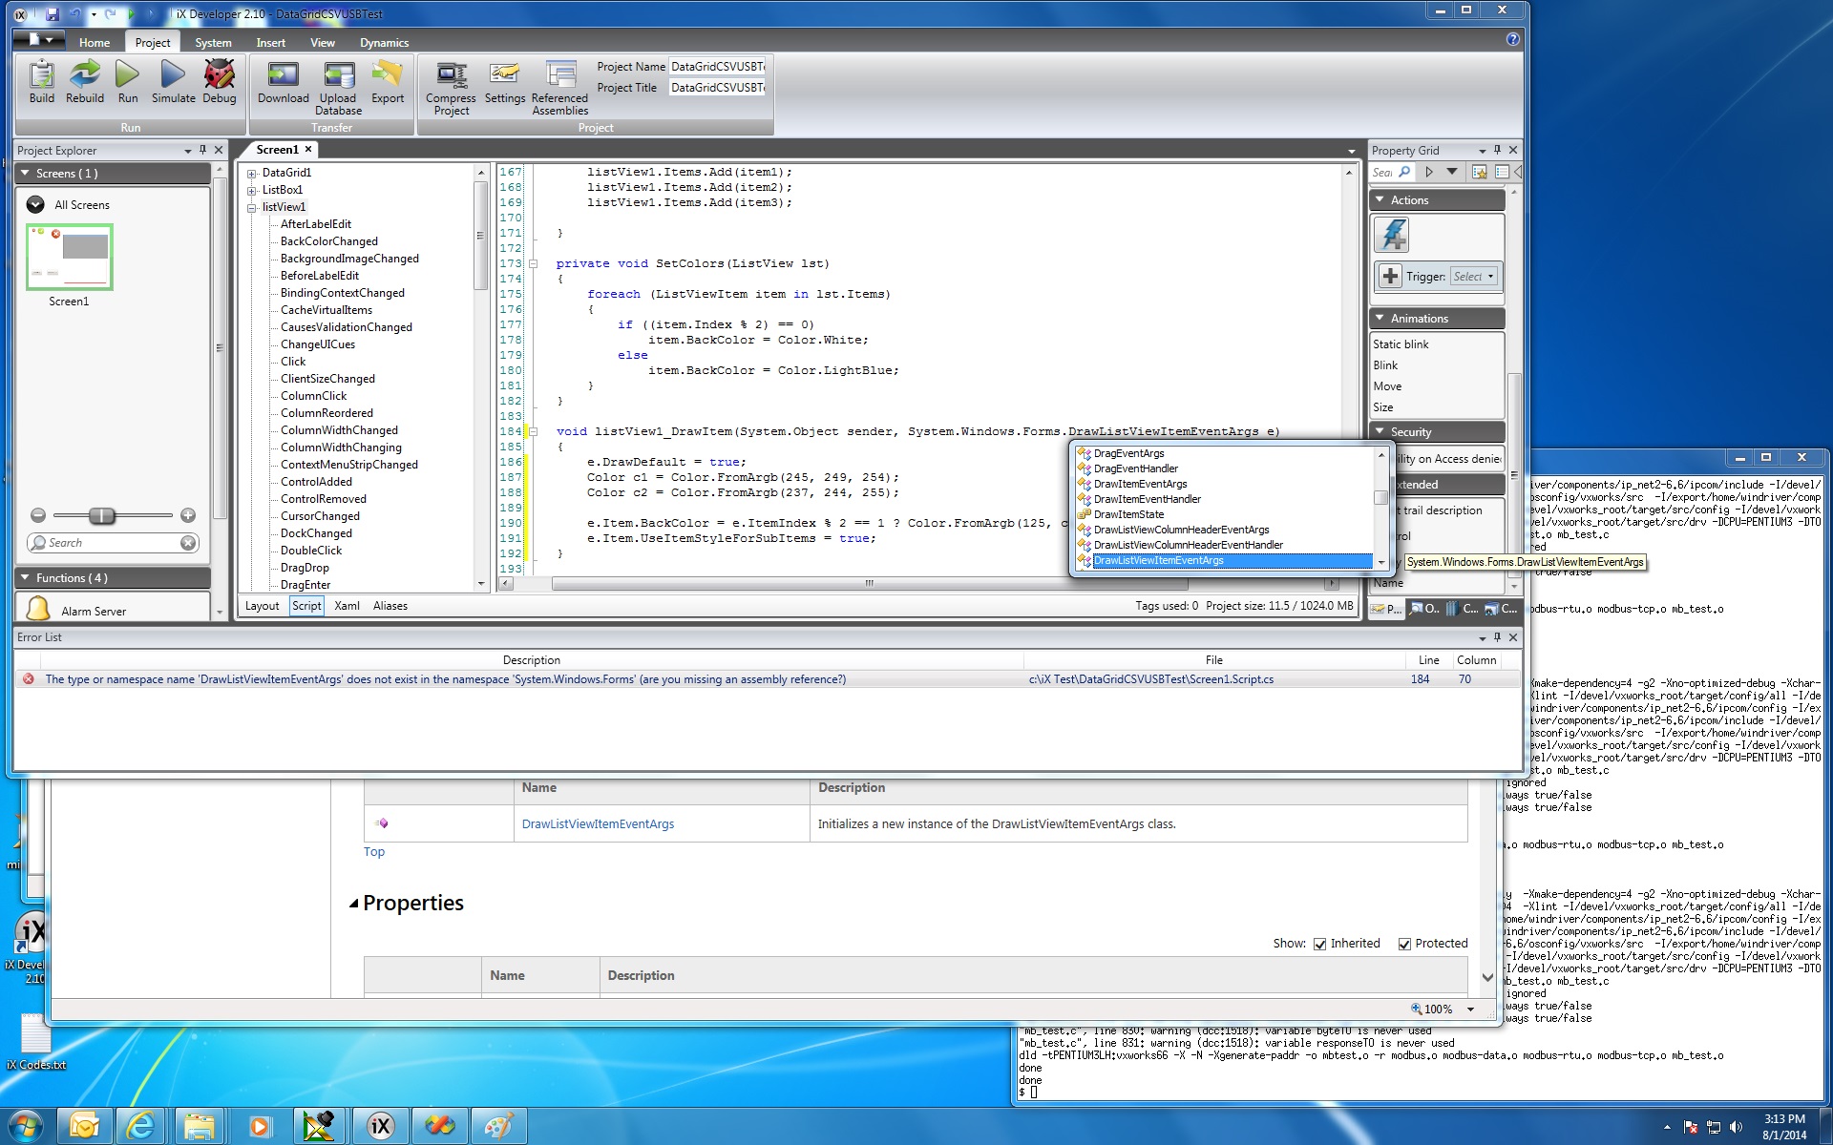Choose DrawItemEventArgs from autocomplete list
The image size is (1833, 1145).
[x=1140, y=484]
